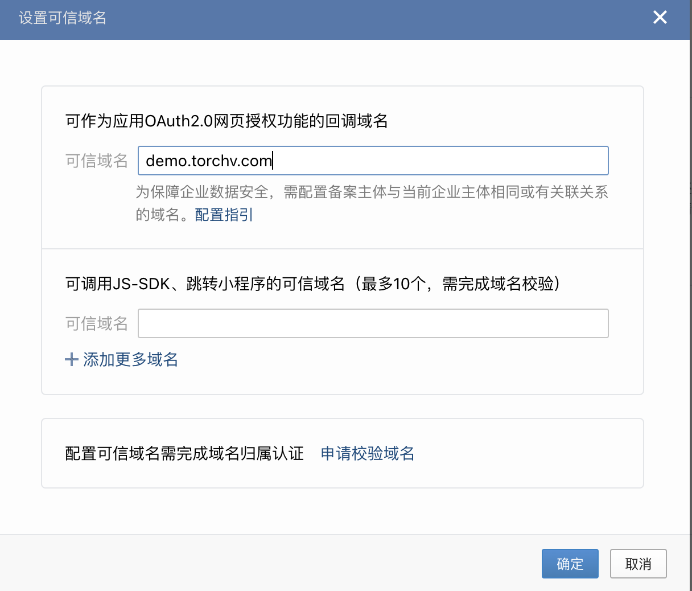Confirm with the 确定 button
This screenshot has height=591, width=692.
(570, 564)
